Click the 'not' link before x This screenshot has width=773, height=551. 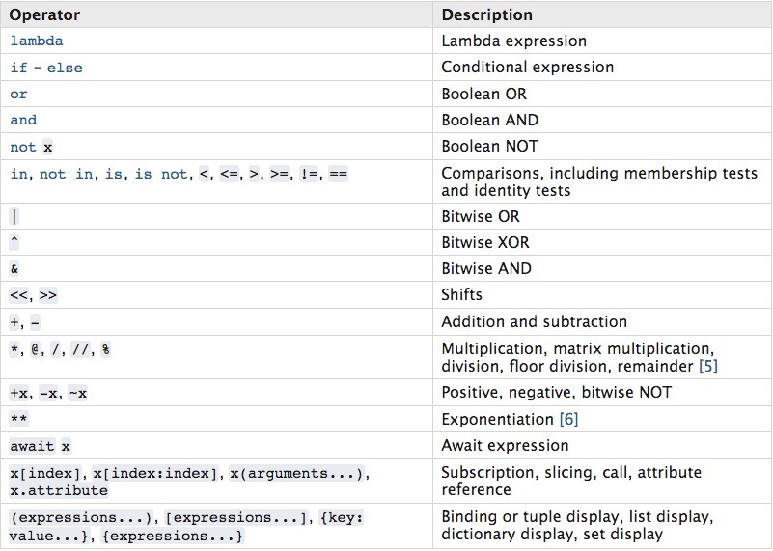23,147
